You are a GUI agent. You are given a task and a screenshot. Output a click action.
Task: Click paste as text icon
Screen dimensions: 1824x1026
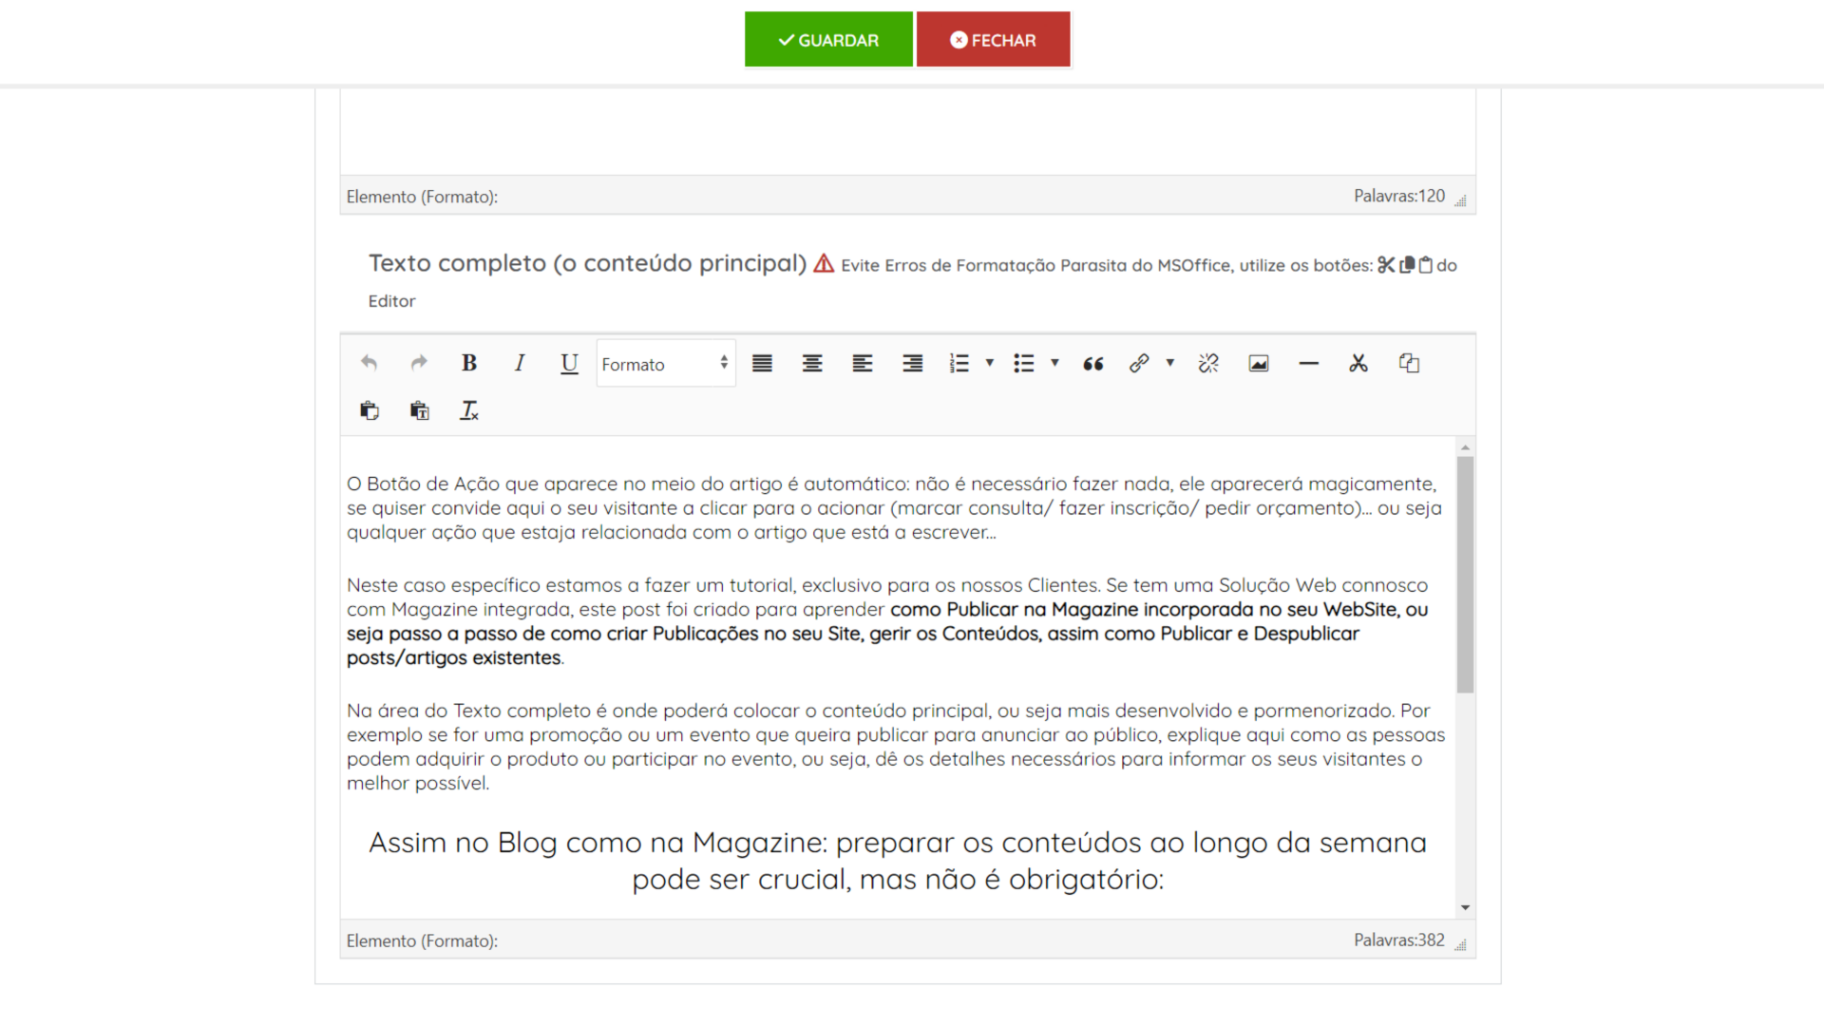point(419,410)
